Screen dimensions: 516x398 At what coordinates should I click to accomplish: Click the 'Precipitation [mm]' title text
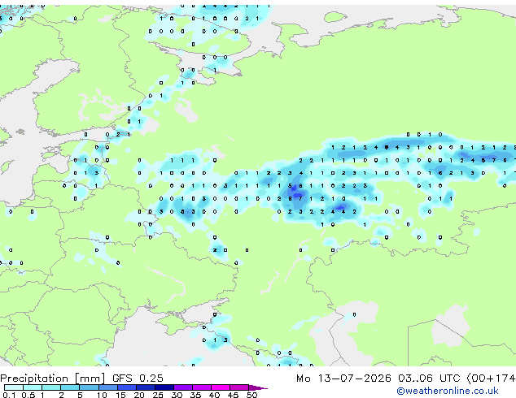tap(53, 379)
